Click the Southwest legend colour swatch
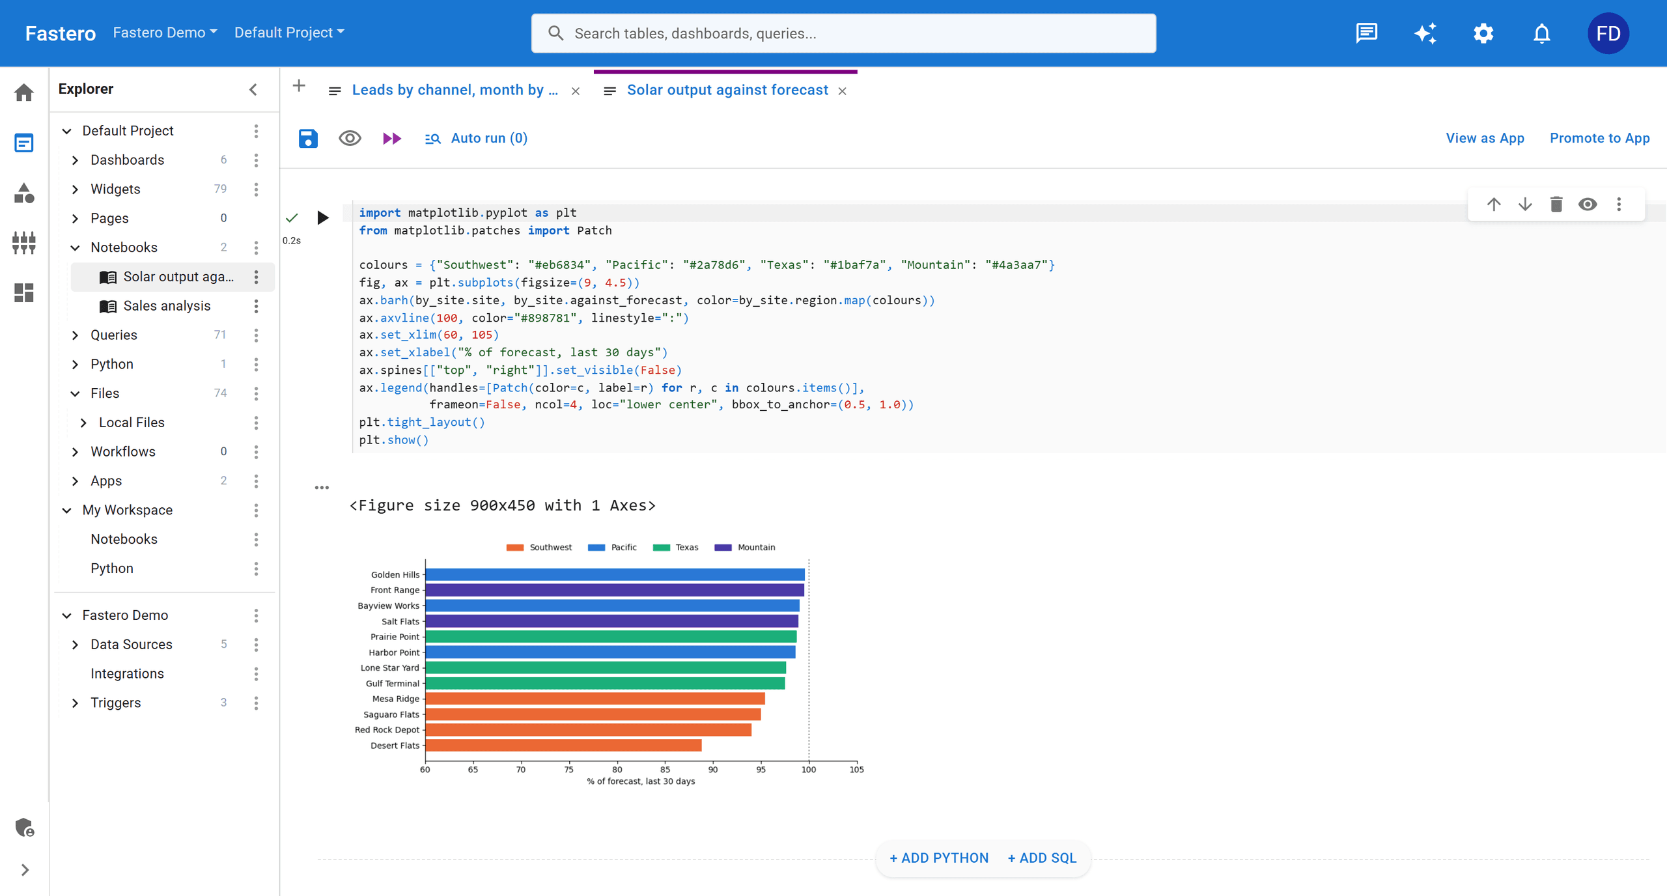1667x896 pixels. coord(514,548)
